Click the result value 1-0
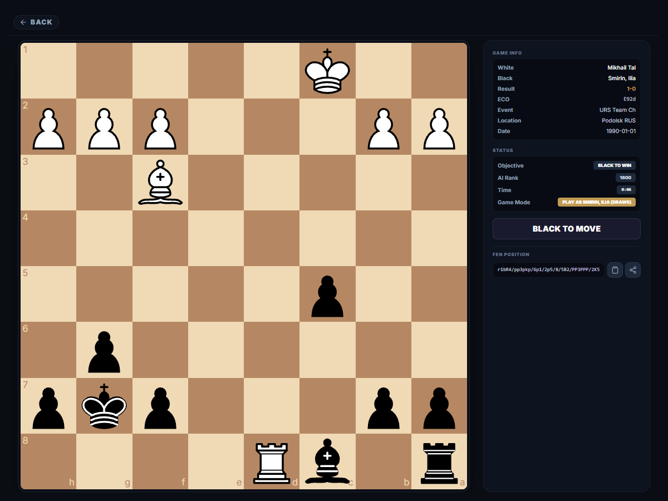The image size is (668, 501). click(631, 89)
